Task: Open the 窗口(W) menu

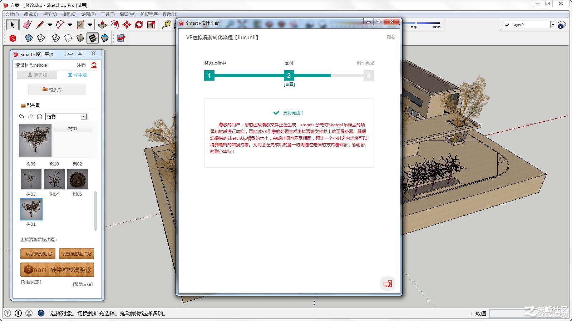Action: pyautogui.click(x=127, y=14)
